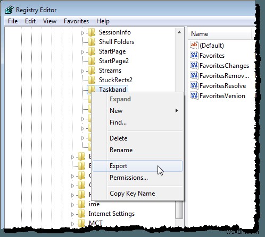Select the Favorites value name

tap(212, 56)
